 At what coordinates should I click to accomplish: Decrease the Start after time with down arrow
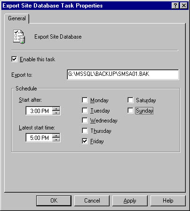coord(56,113)
